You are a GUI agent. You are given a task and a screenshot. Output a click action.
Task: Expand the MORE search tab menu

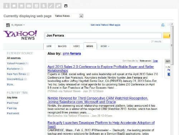105,46
